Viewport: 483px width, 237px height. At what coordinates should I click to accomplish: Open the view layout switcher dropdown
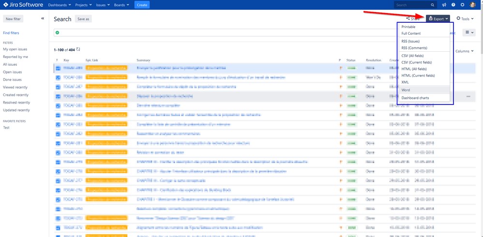pos(469,32)
